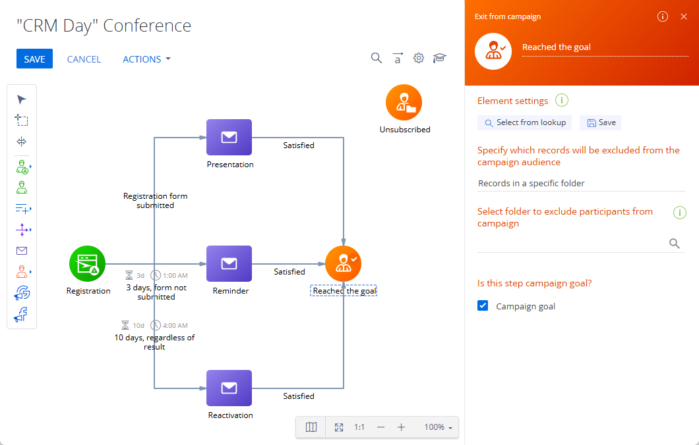Image resolution: width=699 pixels, height=445 pixels.
Task: Open the rename text icon
Action: (397, 58)
